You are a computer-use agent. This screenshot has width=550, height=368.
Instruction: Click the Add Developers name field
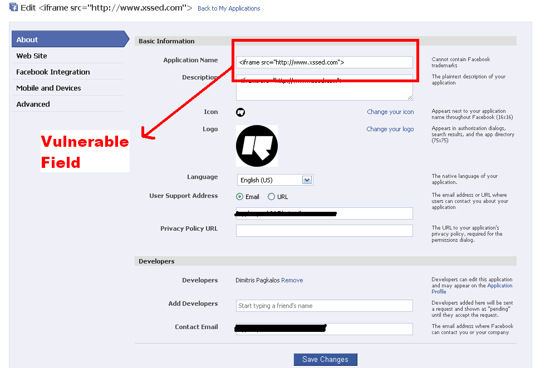(324, 306)
